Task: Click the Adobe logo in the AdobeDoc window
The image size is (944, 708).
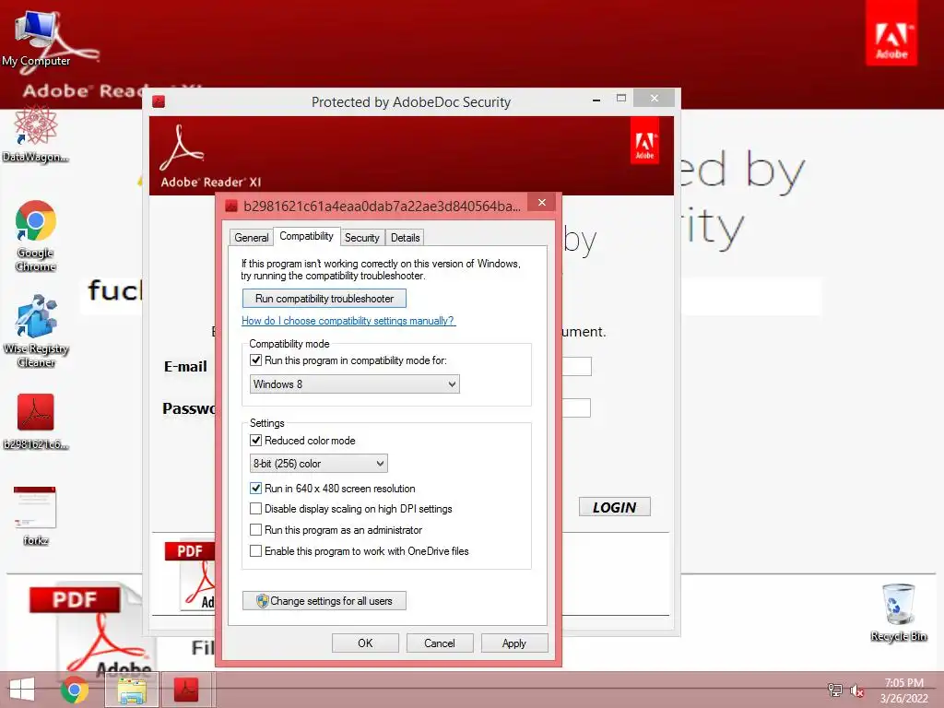Action: click(644, 140)
